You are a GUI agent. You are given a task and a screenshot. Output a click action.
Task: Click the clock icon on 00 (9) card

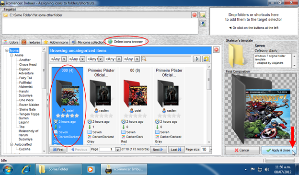123,122
